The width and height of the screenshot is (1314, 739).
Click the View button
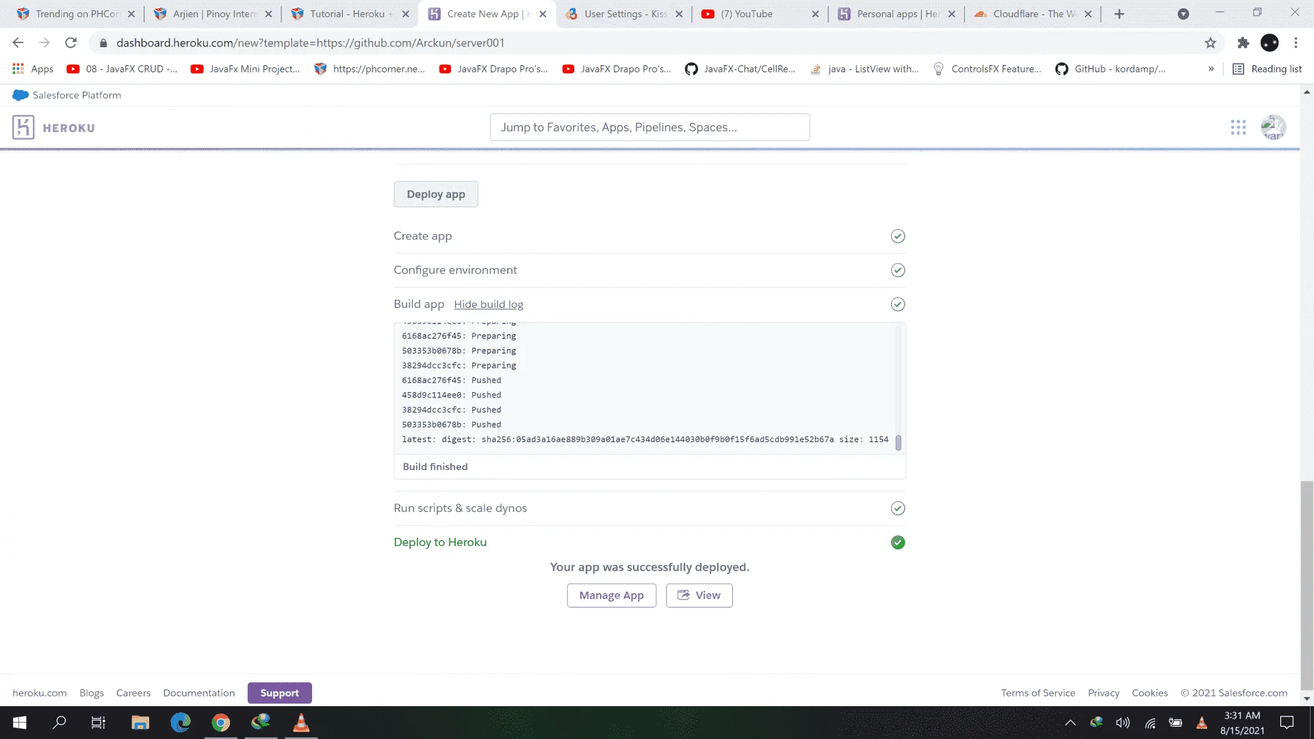coord(699,595)
